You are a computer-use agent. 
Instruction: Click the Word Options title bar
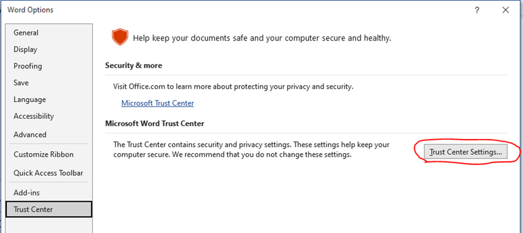point(223,10)
